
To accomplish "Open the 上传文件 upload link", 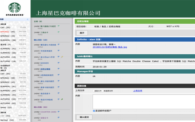I will (x=138, y=91).
